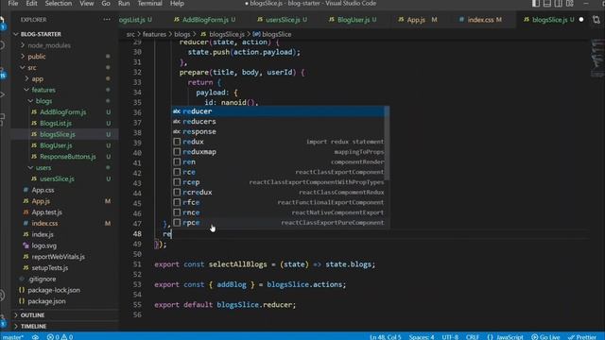605x340 pixels.
Task: Expand TIMELINE section
Action: (33, 327)
